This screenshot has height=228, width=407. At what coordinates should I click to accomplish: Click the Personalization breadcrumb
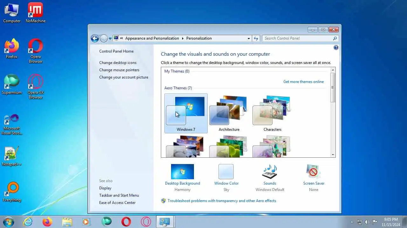pos(199,38)
